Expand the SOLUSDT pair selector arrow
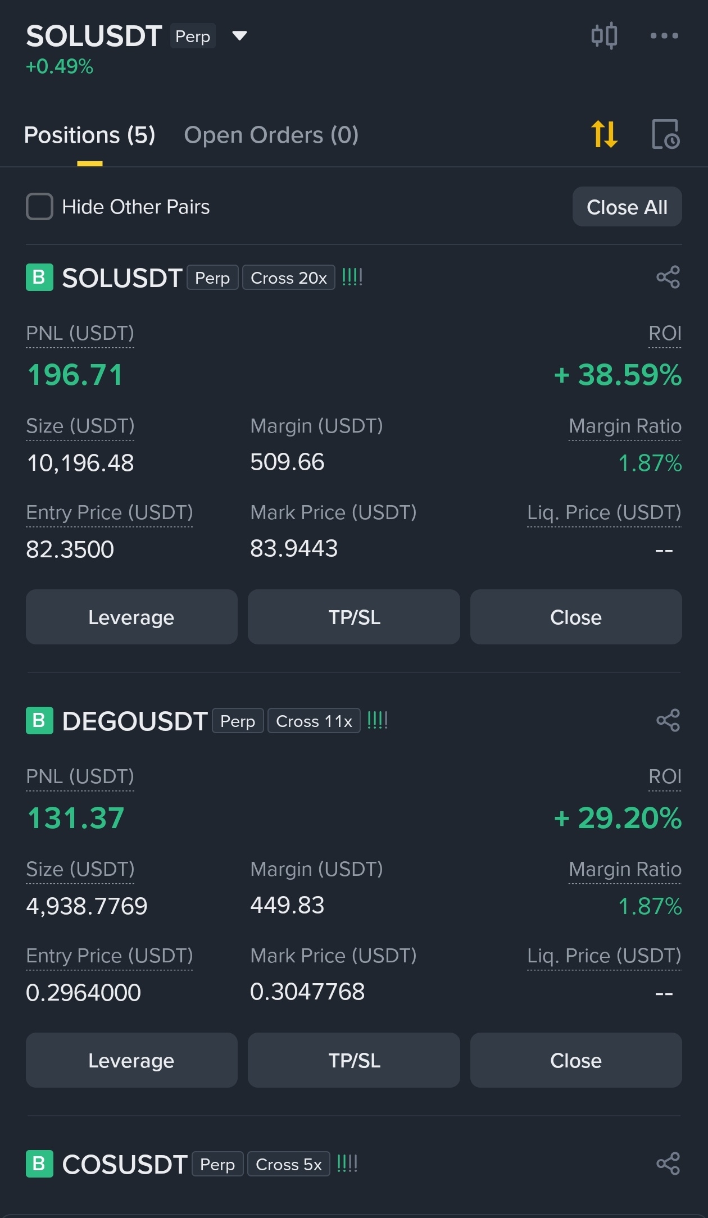 [x=240, y=36]
